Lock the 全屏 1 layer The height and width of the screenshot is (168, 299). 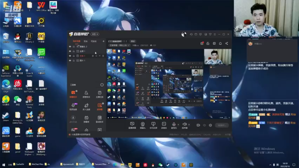point(74,51)
